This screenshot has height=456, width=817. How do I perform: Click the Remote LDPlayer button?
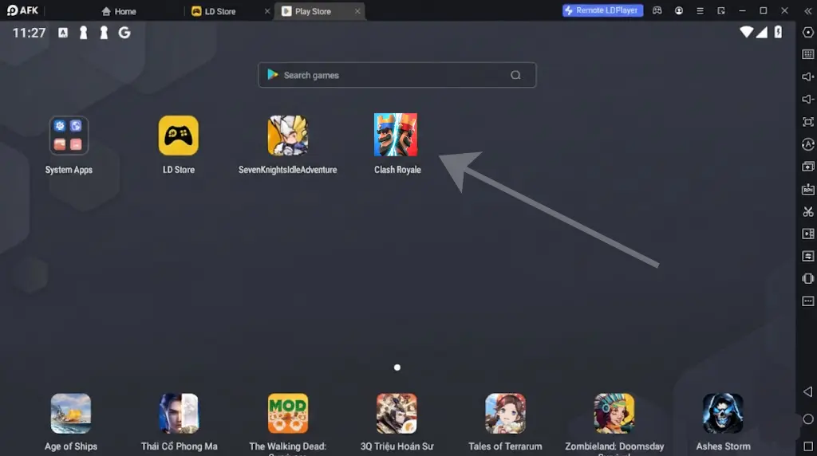click(x=602, y=10)
